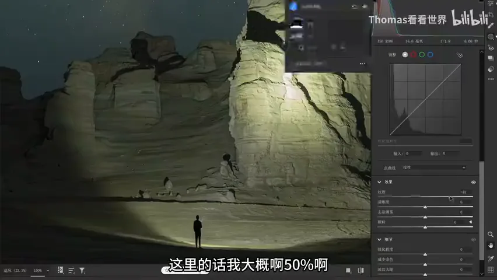Click the histogram at panel top
497x280 pixels.
coord(428,19)
